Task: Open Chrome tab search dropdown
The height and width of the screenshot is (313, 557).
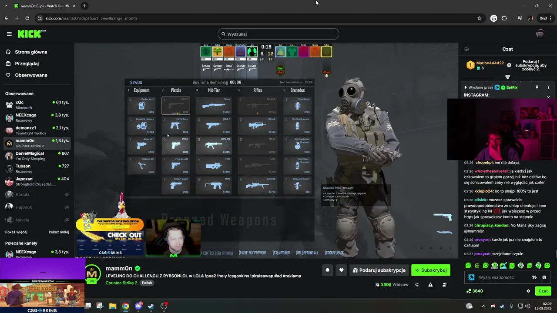Action: point(6,6)
